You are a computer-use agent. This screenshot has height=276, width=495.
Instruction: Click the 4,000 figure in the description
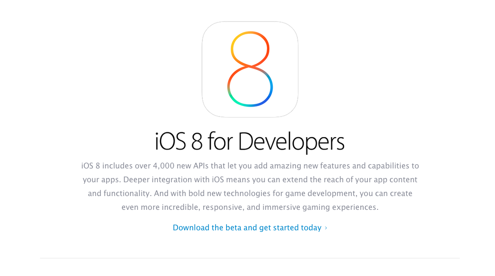pyautogui.click(x=164, y=166)
